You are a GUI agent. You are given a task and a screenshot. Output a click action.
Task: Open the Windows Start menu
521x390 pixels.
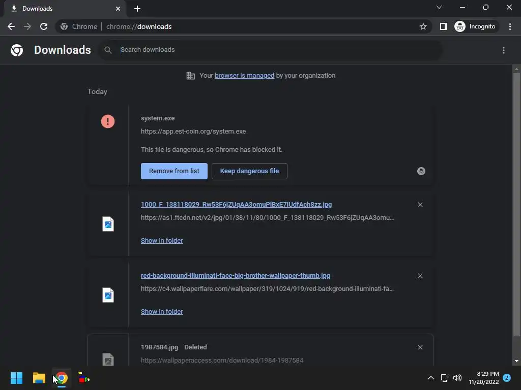click(16, 378)
